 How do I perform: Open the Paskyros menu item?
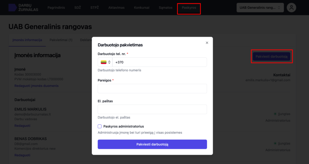(x=189, y=8)
